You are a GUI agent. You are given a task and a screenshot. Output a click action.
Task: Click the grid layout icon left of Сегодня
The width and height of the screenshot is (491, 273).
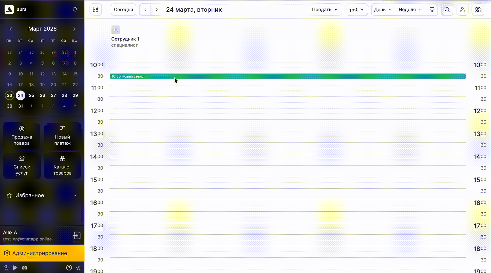(x=96, y=10)
